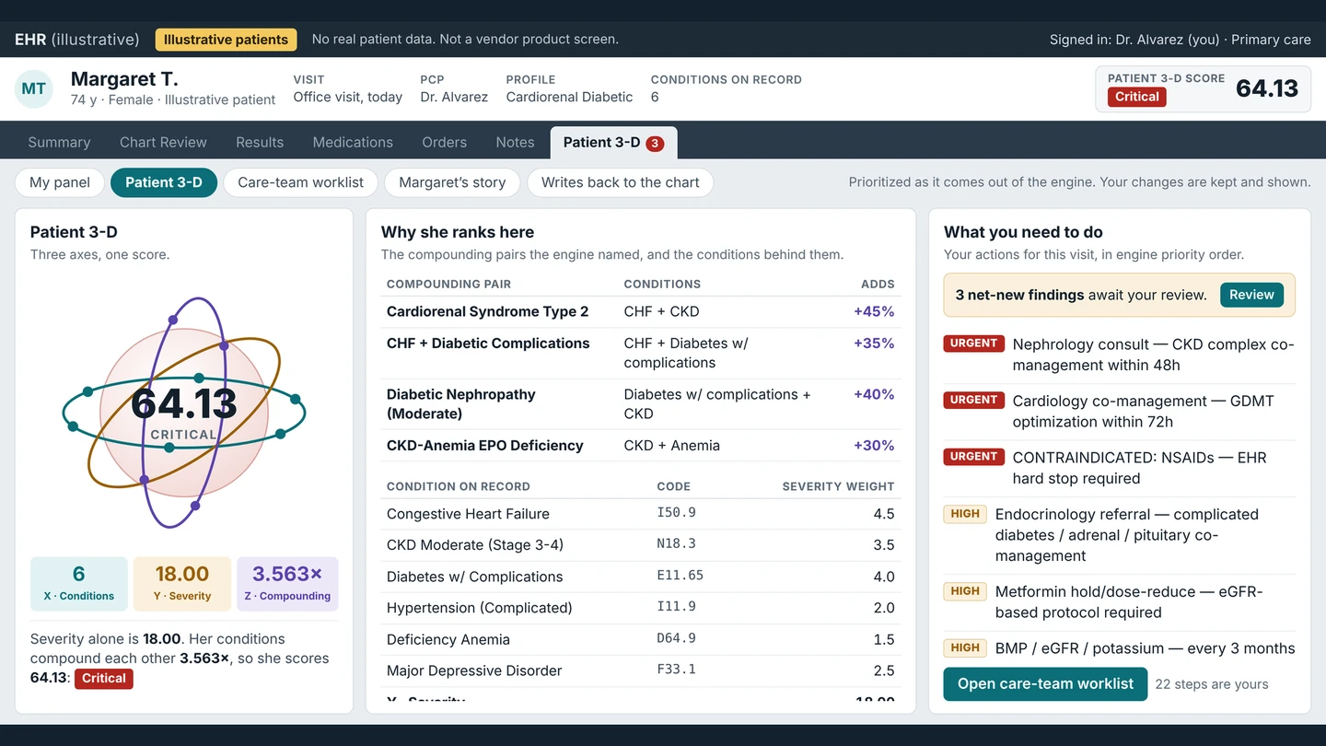Viewport: 1326px width, 746px height.
Task: Open the Summary tab
Action: click(x=59, y=142)
